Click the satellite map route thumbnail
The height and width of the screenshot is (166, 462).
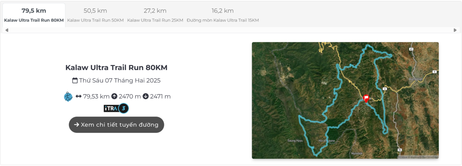[345, 100]
